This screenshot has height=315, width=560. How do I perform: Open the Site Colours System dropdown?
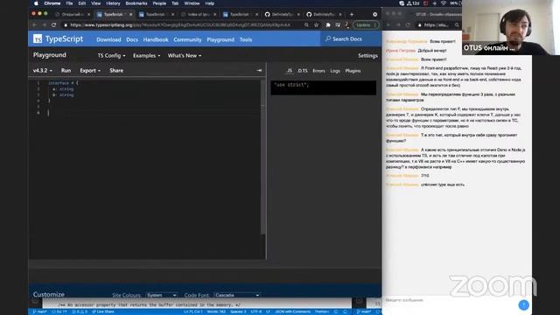click(161, 295)
